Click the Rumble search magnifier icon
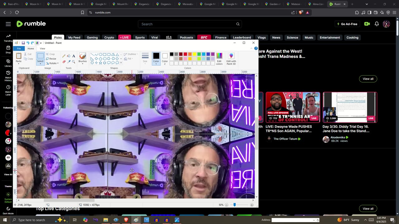The width and height of the screenshot is (399, 224). [x=238, y=24]
